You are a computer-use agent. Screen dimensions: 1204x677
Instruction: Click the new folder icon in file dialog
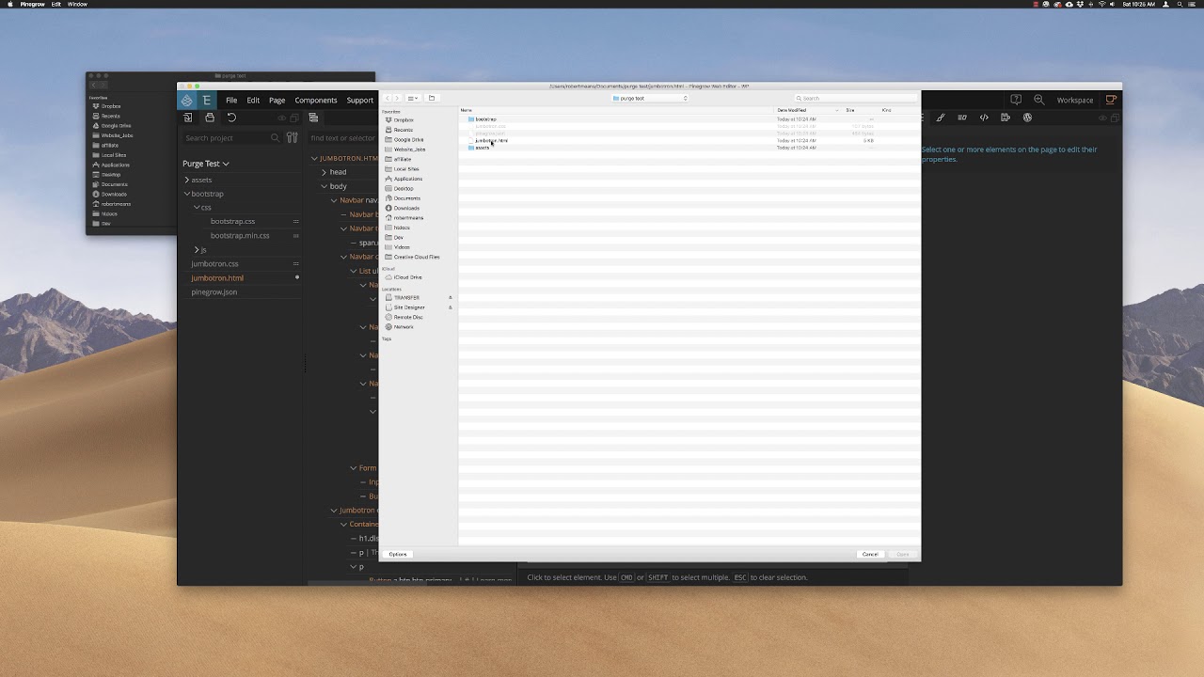pyautogui.click(x=432, y=98)
